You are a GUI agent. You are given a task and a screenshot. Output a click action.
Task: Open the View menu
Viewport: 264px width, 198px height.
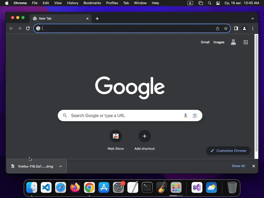point(58,3)
